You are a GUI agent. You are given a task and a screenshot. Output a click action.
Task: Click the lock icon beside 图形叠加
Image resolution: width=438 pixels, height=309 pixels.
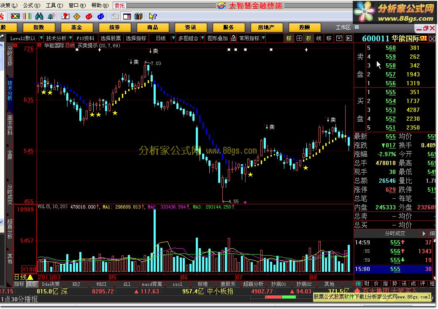coord(233,38)
